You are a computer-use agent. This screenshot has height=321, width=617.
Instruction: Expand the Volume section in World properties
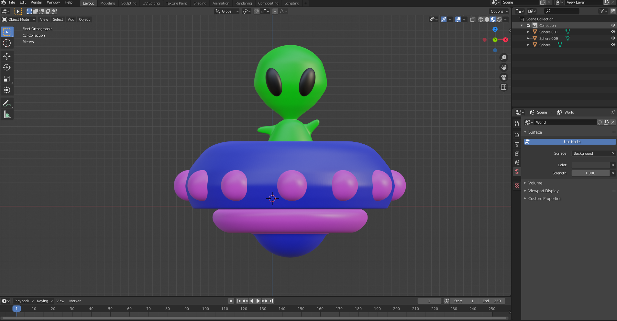pyautogui.click(x=535, y=183)
